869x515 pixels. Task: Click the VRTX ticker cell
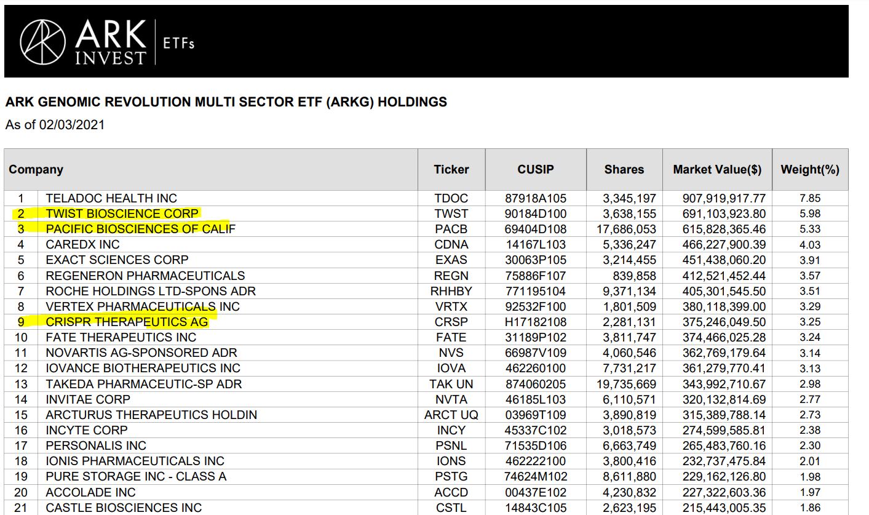[x=451, y=306]
